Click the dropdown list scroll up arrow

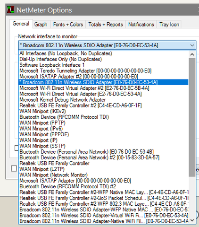pos(192,54)
